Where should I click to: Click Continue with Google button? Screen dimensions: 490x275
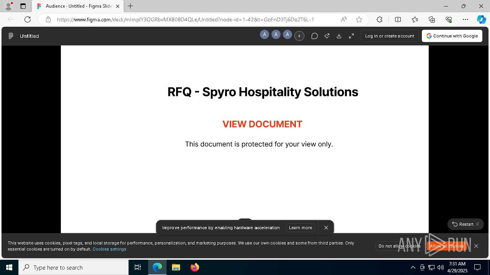(x=452, y=36)
